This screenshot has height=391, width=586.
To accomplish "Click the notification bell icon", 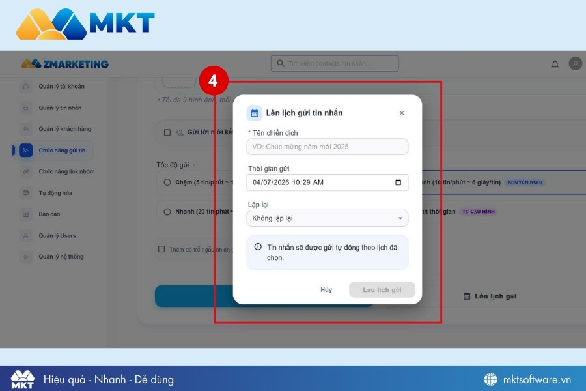I will pyautogui.click(x=555, y=64).
